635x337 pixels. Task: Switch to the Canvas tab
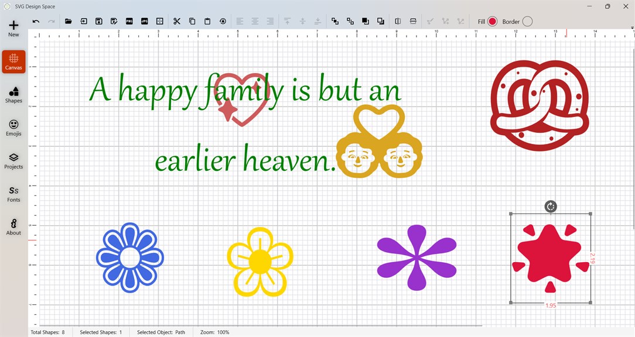point(14,62)
